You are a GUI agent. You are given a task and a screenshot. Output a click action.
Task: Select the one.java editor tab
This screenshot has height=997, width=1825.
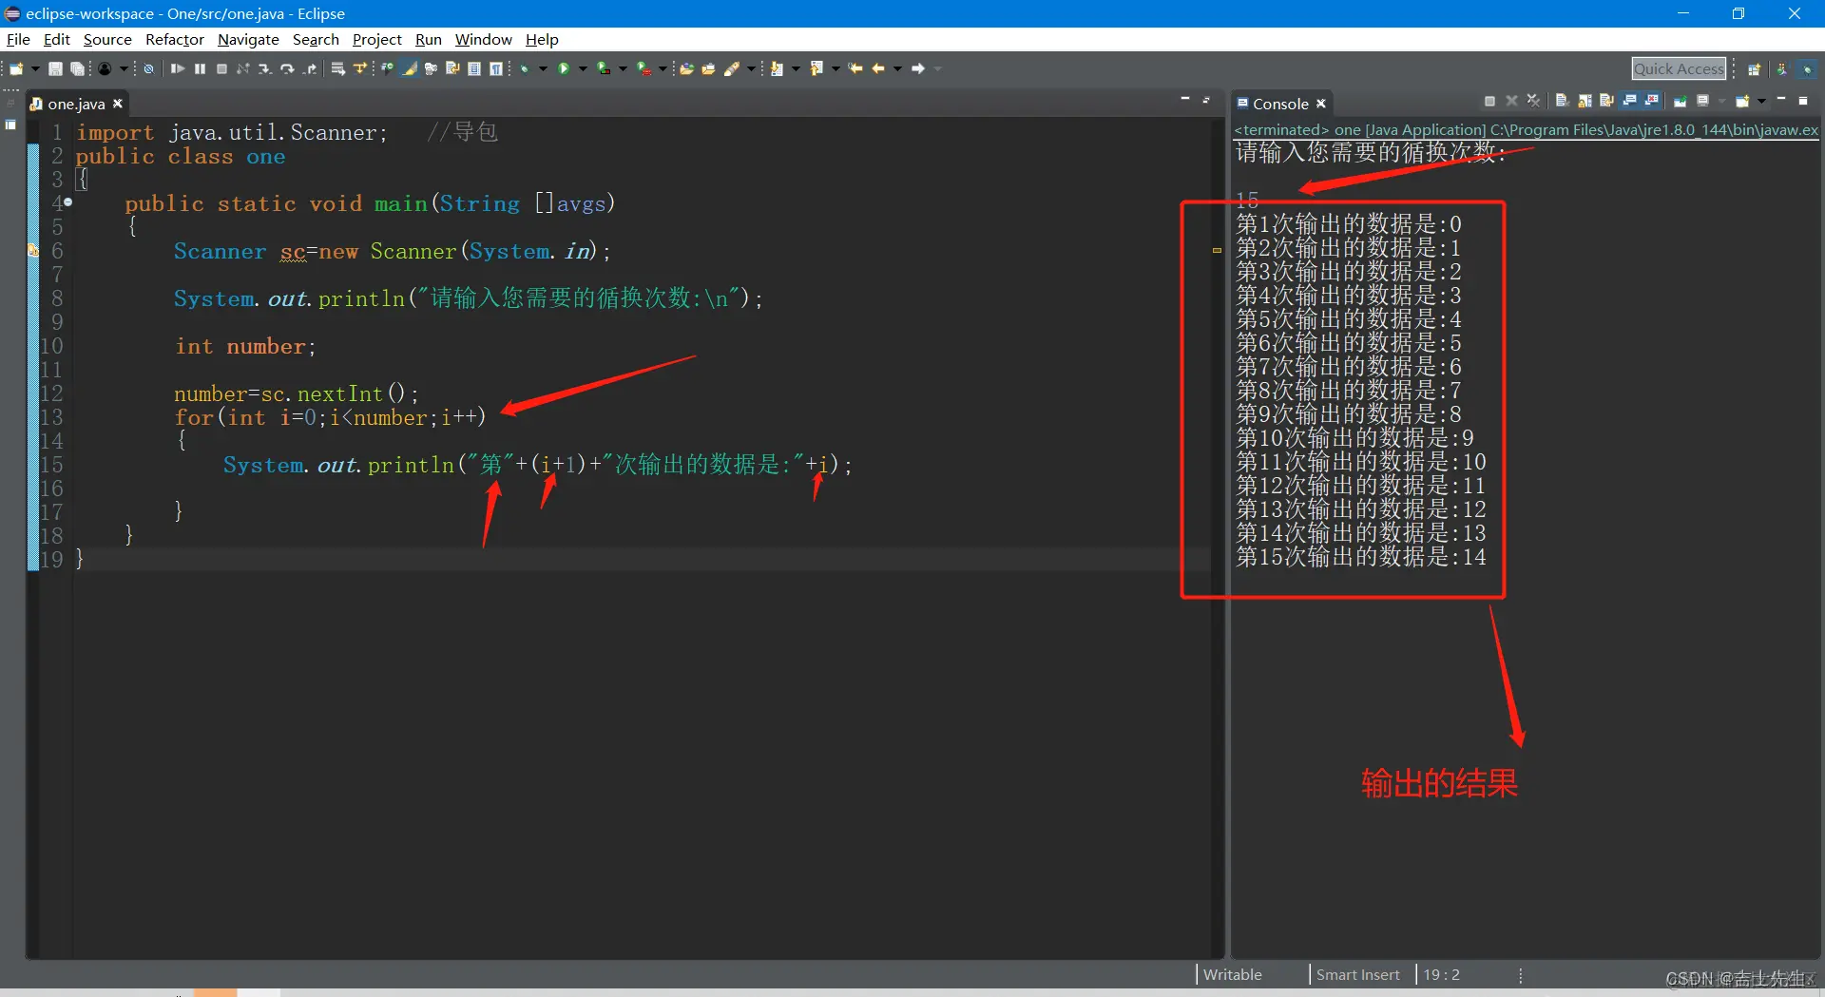76,104
